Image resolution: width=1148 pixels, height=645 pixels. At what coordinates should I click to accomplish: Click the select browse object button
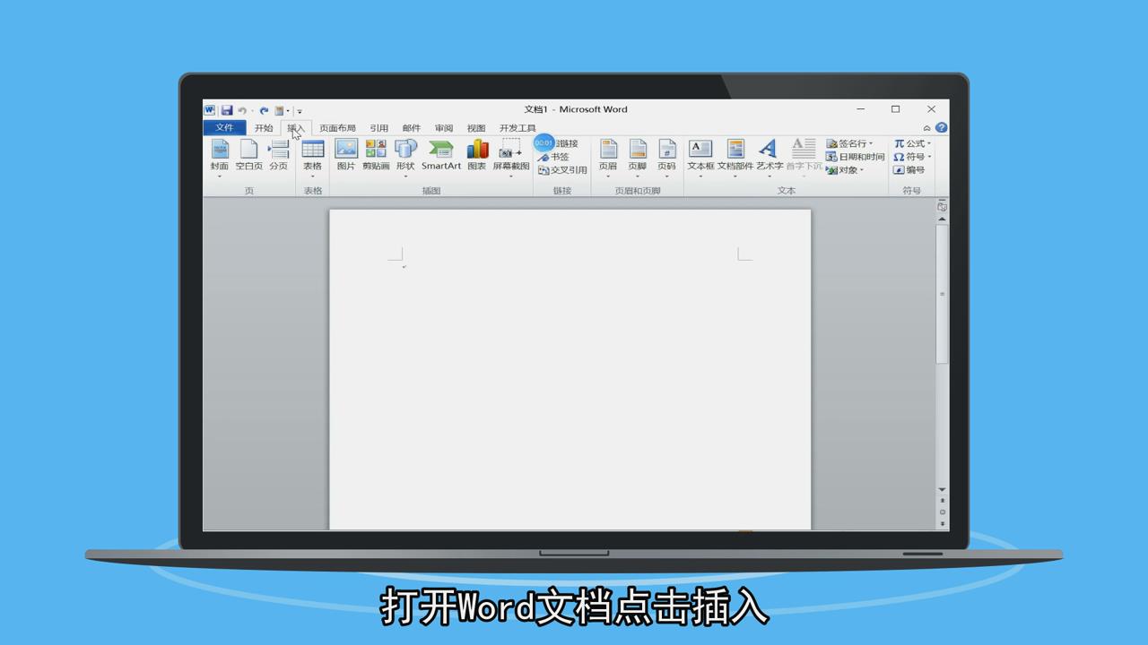942,512
